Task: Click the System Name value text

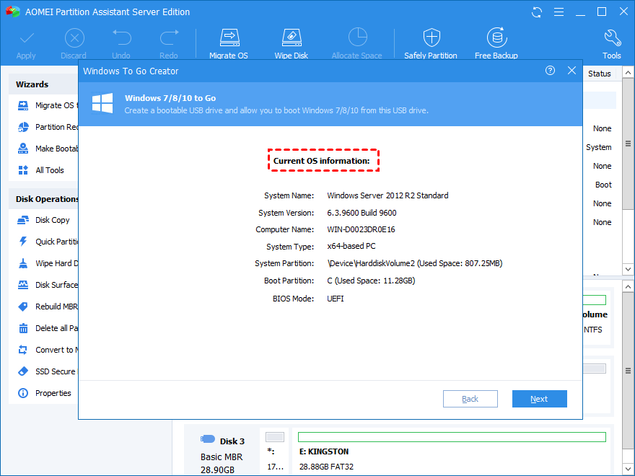Action: pyautogui.click(x=387, y=195)
